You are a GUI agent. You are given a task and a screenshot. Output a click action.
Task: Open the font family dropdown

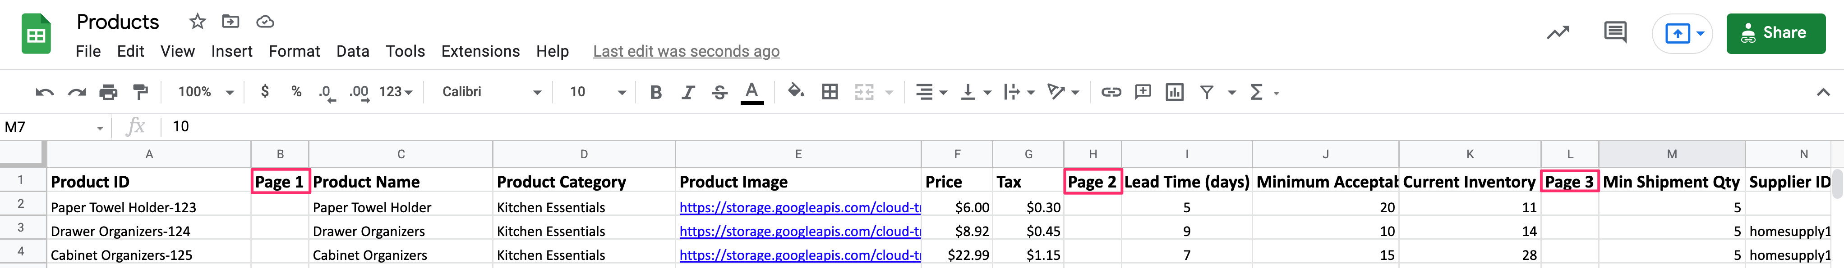(490, 92)
